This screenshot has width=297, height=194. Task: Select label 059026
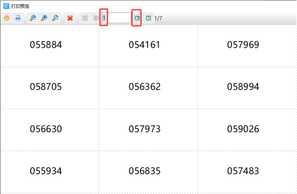243,129
